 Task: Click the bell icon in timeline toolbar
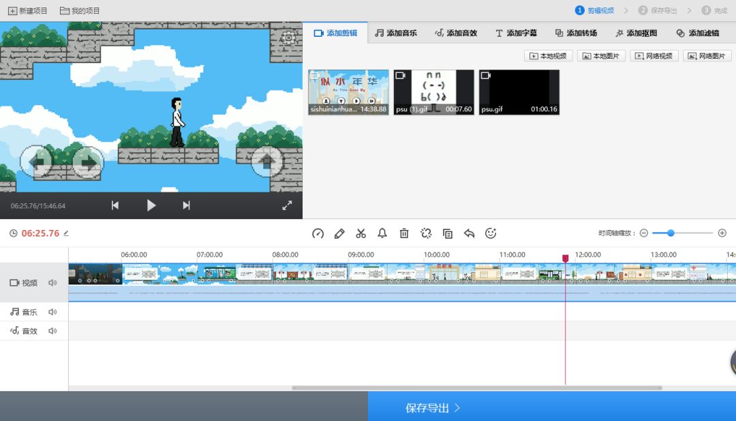pyautogui.click(x=382, y=233)
